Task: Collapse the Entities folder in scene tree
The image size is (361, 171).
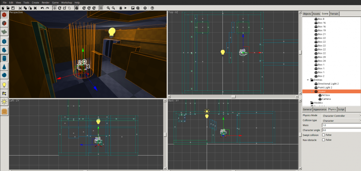Action: click(x=308, y=80)
